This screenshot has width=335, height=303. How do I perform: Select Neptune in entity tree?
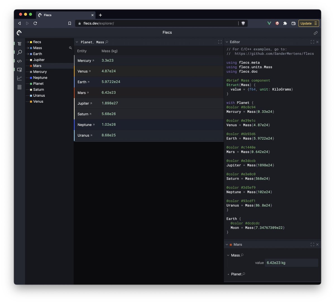[40, 78]
